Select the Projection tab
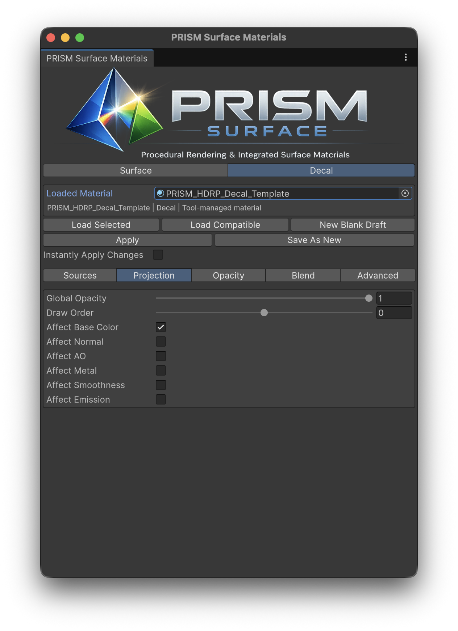458x631 pixels. pyautogui.click(x=154, y=275)
